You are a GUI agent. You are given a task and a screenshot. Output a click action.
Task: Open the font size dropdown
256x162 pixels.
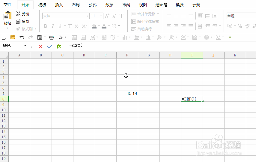click(101, 16)
